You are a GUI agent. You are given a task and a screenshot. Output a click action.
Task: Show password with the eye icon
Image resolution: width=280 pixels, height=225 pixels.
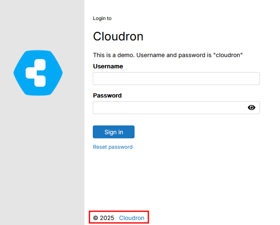251,107
